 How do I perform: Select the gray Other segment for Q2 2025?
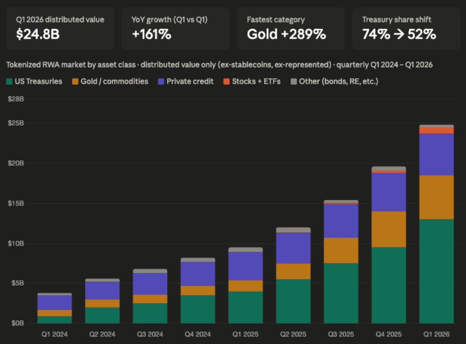[x=293, y=230]
